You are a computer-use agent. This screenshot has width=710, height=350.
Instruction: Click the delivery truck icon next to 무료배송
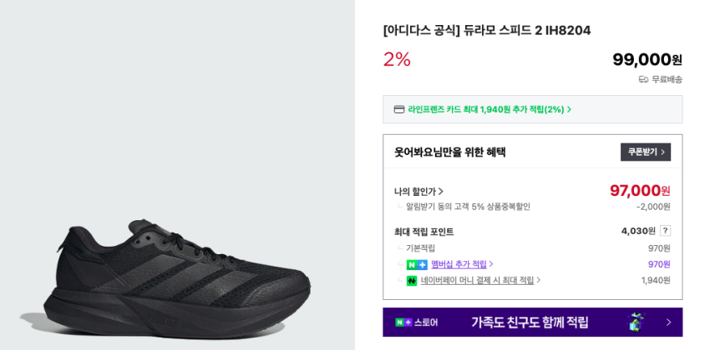643,79
